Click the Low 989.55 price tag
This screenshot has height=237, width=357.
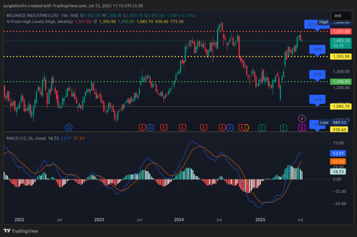(333, 122)
